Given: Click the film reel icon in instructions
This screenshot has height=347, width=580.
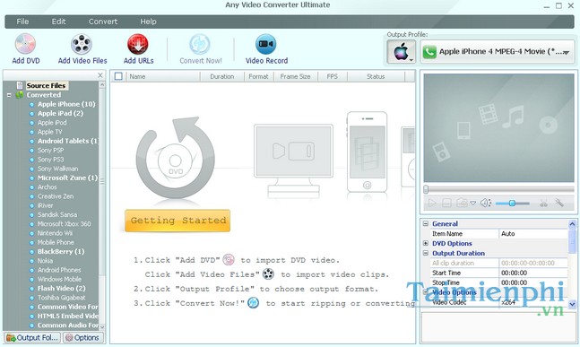Looking at the screenshot, I should [268, 274].
